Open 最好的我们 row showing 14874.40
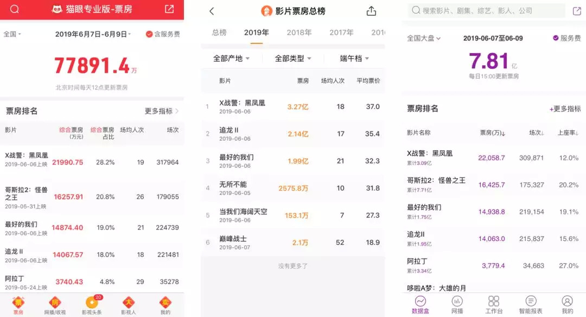This screenshot has width=586, height=317. 92,228
